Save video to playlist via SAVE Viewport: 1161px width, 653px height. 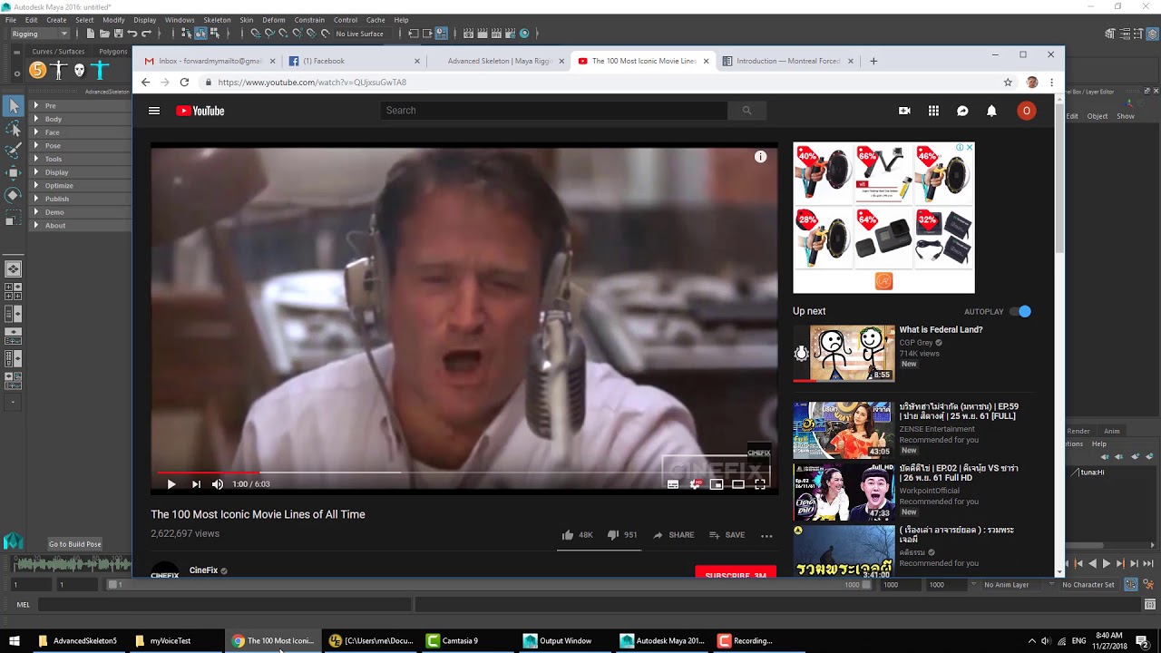tap(727, 535)
